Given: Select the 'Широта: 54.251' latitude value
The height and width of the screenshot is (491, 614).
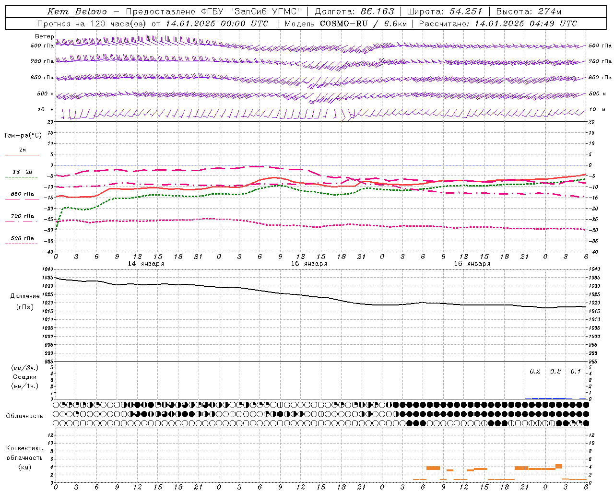Looking at the screenshot, I should (x=444, y=12).
